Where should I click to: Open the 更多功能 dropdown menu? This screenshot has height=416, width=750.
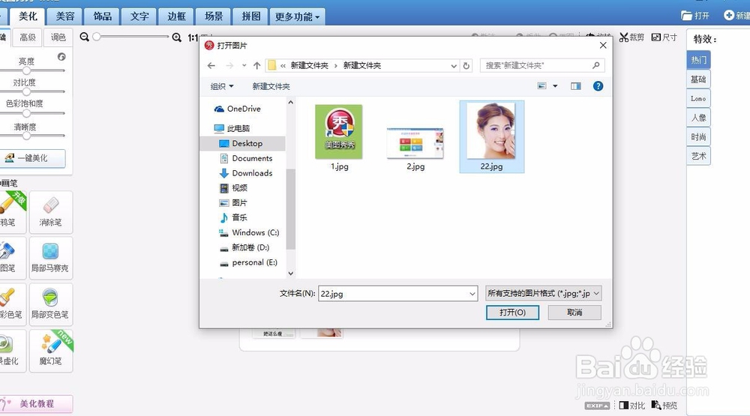coord(297,16)
